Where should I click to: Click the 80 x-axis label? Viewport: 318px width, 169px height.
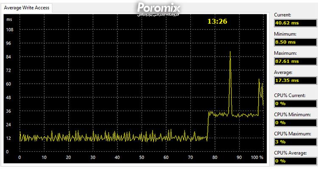click(x=215, y=157)
